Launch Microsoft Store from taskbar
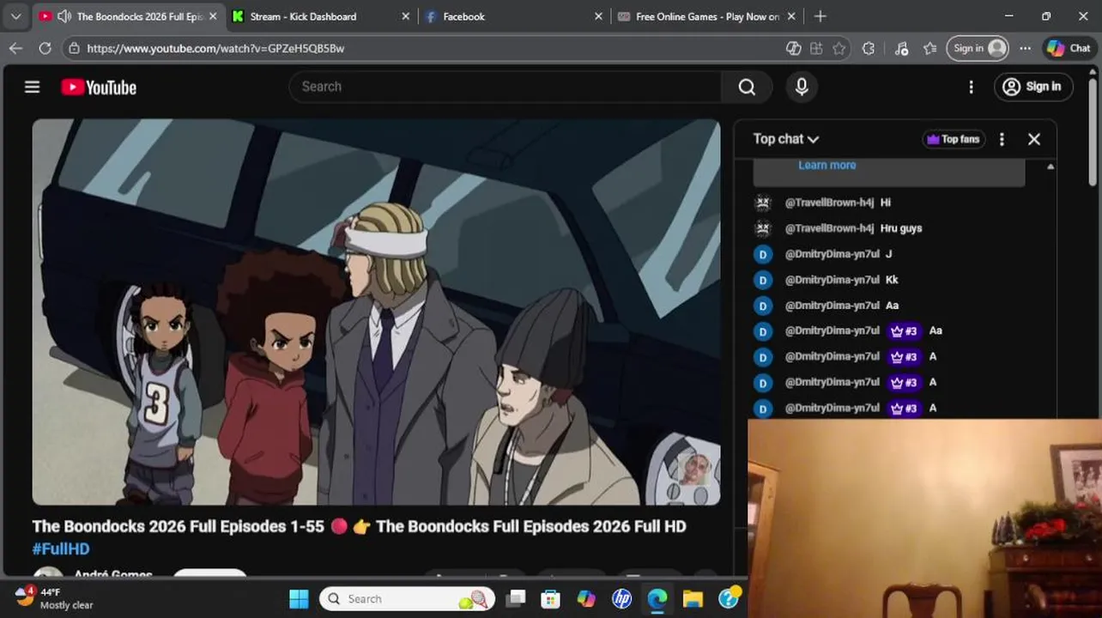1102x618 pixels. 550,599
